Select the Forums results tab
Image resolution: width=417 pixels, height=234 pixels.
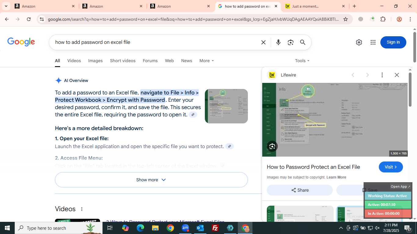click(150, 61)
